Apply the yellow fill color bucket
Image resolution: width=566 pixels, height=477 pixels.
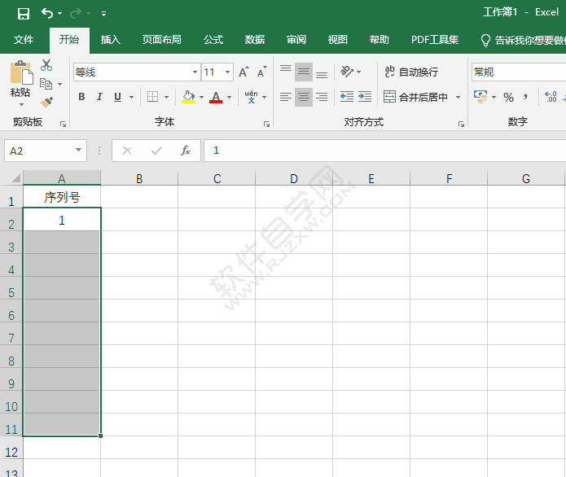(x=188, y=97)
